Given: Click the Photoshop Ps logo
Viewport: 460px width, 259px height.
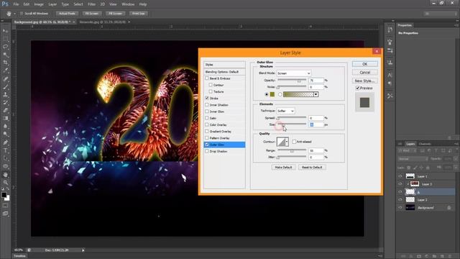Looking at the screenshot, I should click(x=5, y=4).
